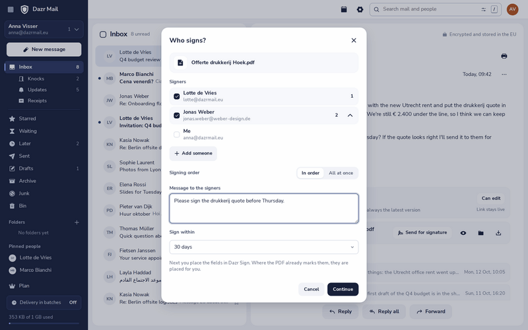Open the Bin folder
528x330 pixels.
coord(44,206)
